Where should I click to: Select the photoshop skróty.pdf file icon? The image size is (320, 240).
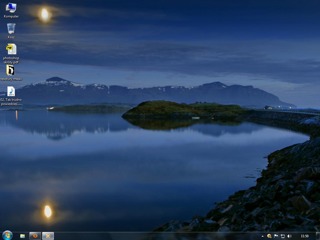click(11, 49)
